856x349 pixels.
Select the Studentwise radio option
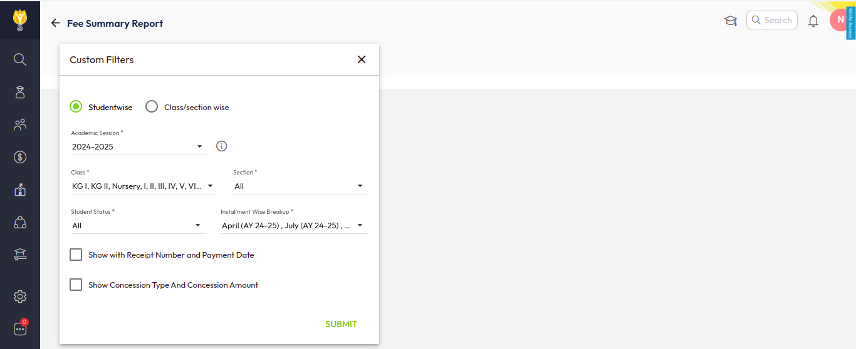click(x=76, y=107)
